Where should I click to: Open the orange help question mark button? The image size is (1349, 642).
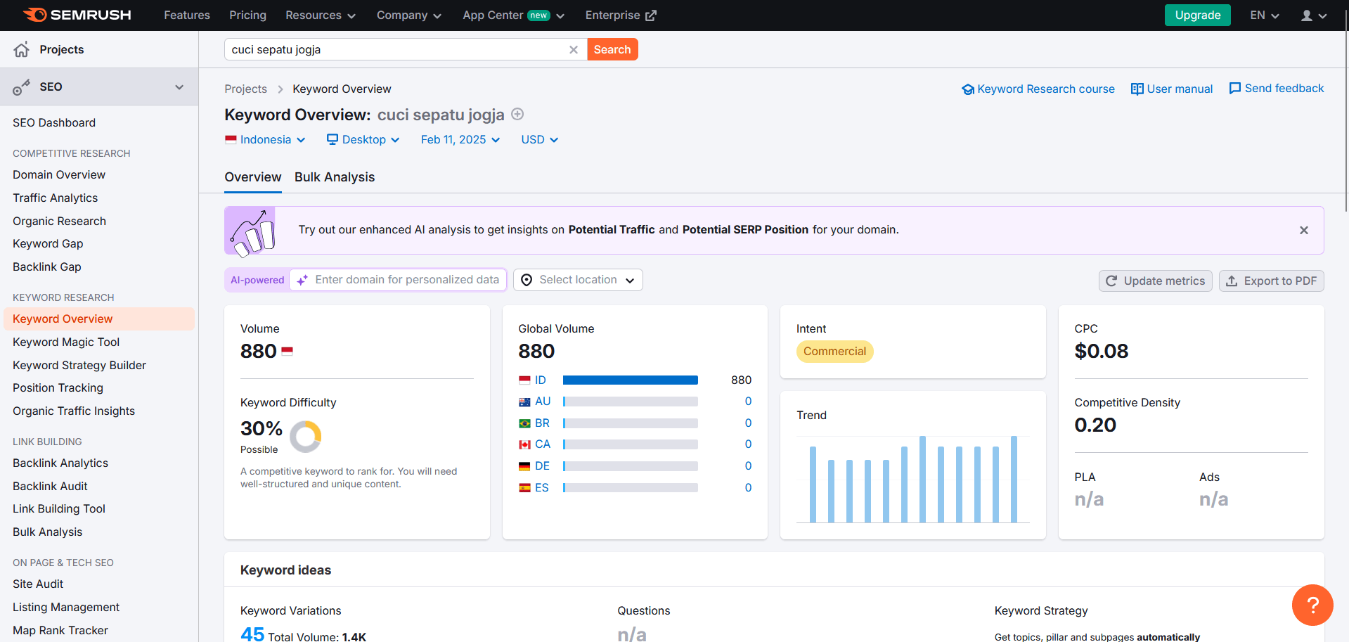pyautogui.click(x=1312, y=605)
